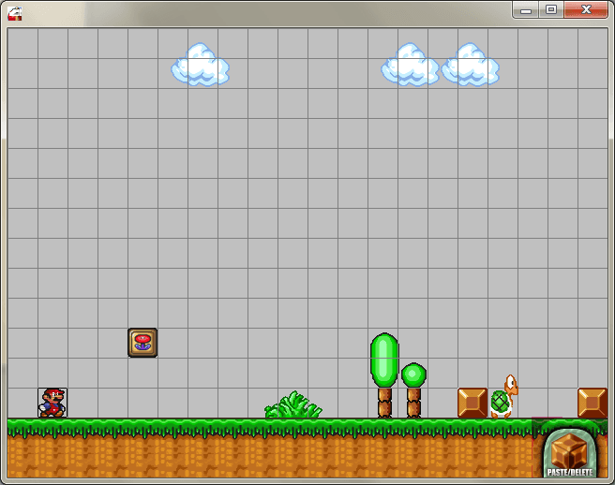Open the Paste/Delete tool button
The image size is (615, 485).
pos(570,453)
